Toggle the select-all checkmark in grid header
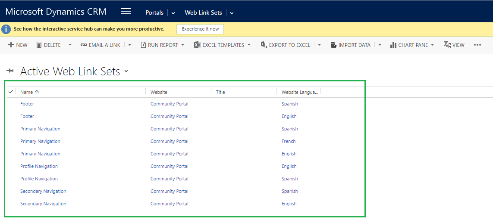Viewport: 493px width, 223px height. (11, 92)
